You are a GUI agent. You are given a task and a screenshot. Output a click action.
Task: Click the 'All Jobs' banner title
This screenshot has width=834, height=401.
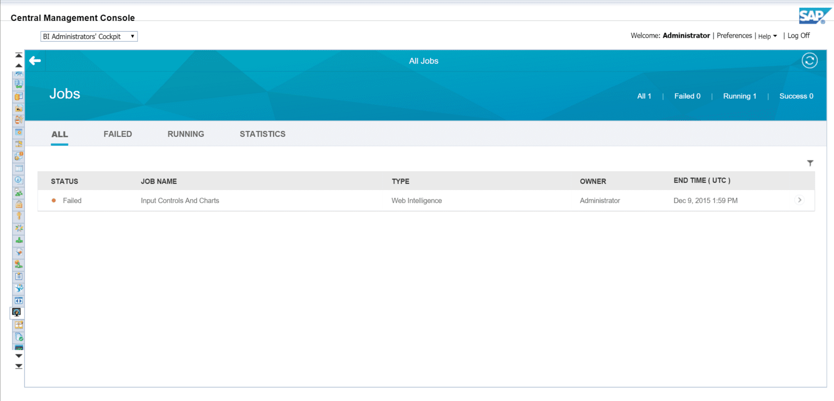click(424, 61)
